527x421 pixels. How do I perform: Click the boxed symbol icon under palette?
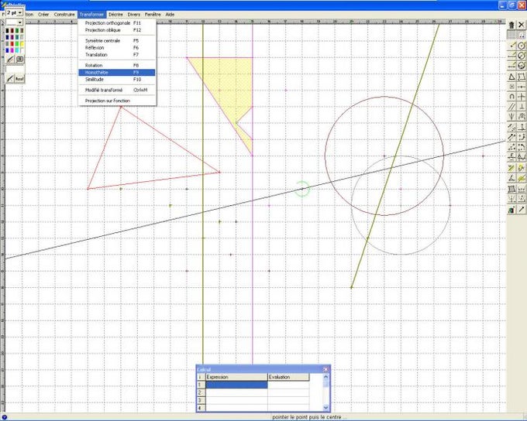click(20, 60)
